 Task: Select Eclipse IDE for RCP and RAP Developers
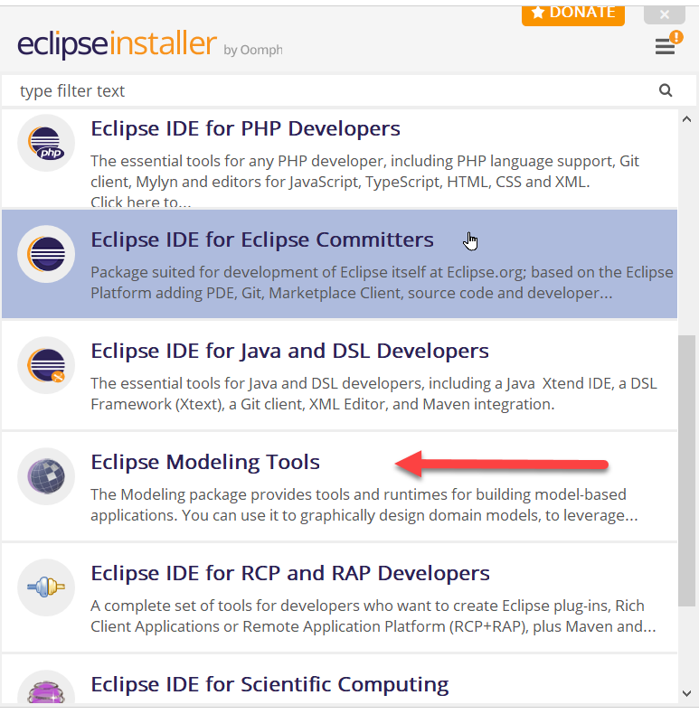(289, 573)
